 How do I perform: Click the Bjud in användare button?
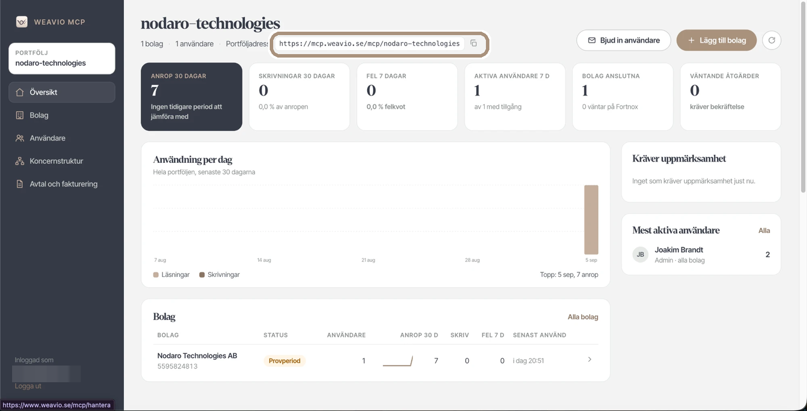(624, 40)
